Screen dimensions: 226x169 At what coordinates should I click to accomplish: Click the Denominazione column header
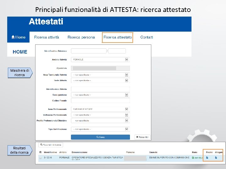click(x=79, y=152)
